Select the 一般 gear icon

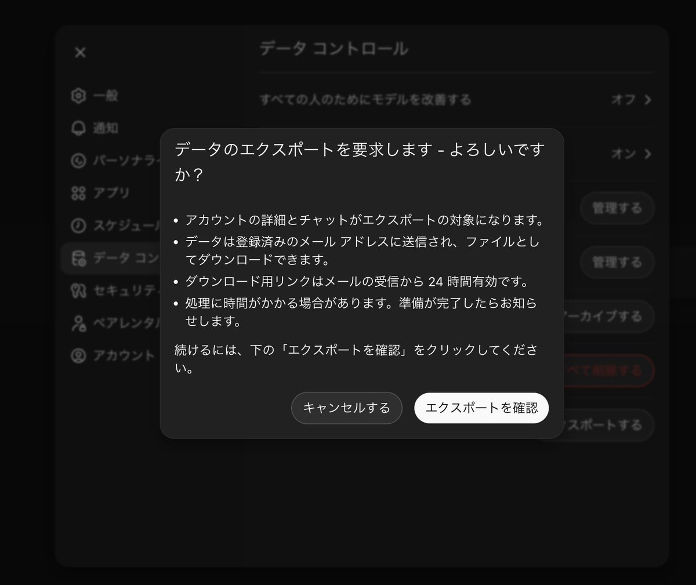78,96
